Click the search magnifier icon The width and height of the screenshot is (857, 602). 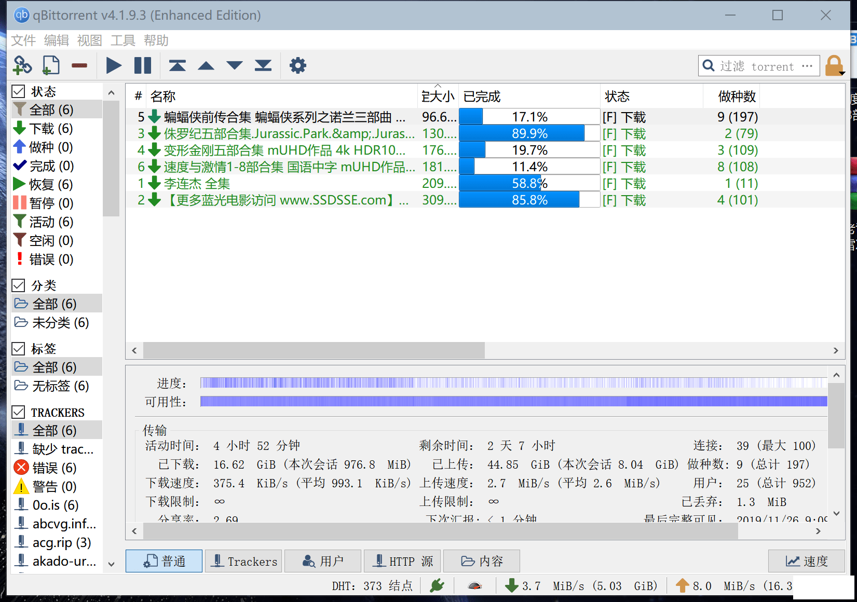click(x=709, y=66)
